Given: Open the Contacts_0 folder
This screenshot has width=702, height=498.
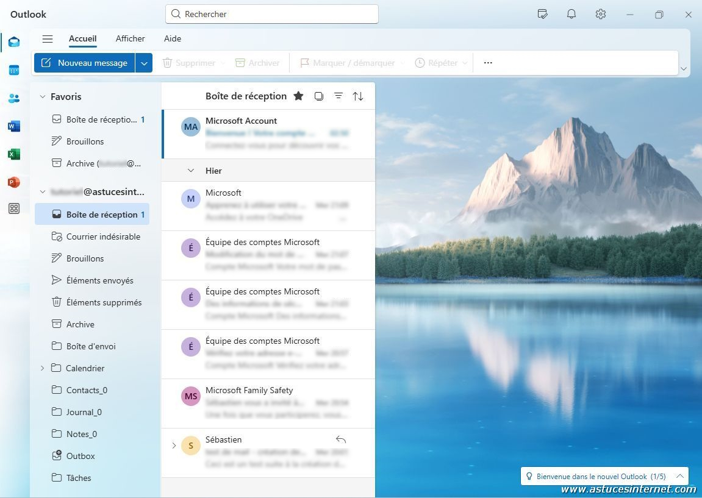Looking at the screenshot, I should coord(92,390).
